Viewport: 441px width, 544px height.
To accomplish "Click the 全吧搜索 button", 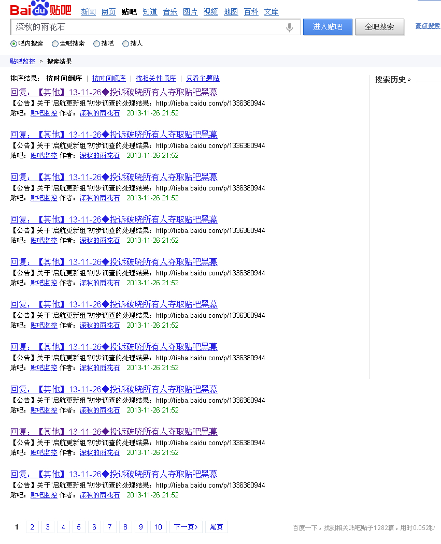I will tap(379, 27).
